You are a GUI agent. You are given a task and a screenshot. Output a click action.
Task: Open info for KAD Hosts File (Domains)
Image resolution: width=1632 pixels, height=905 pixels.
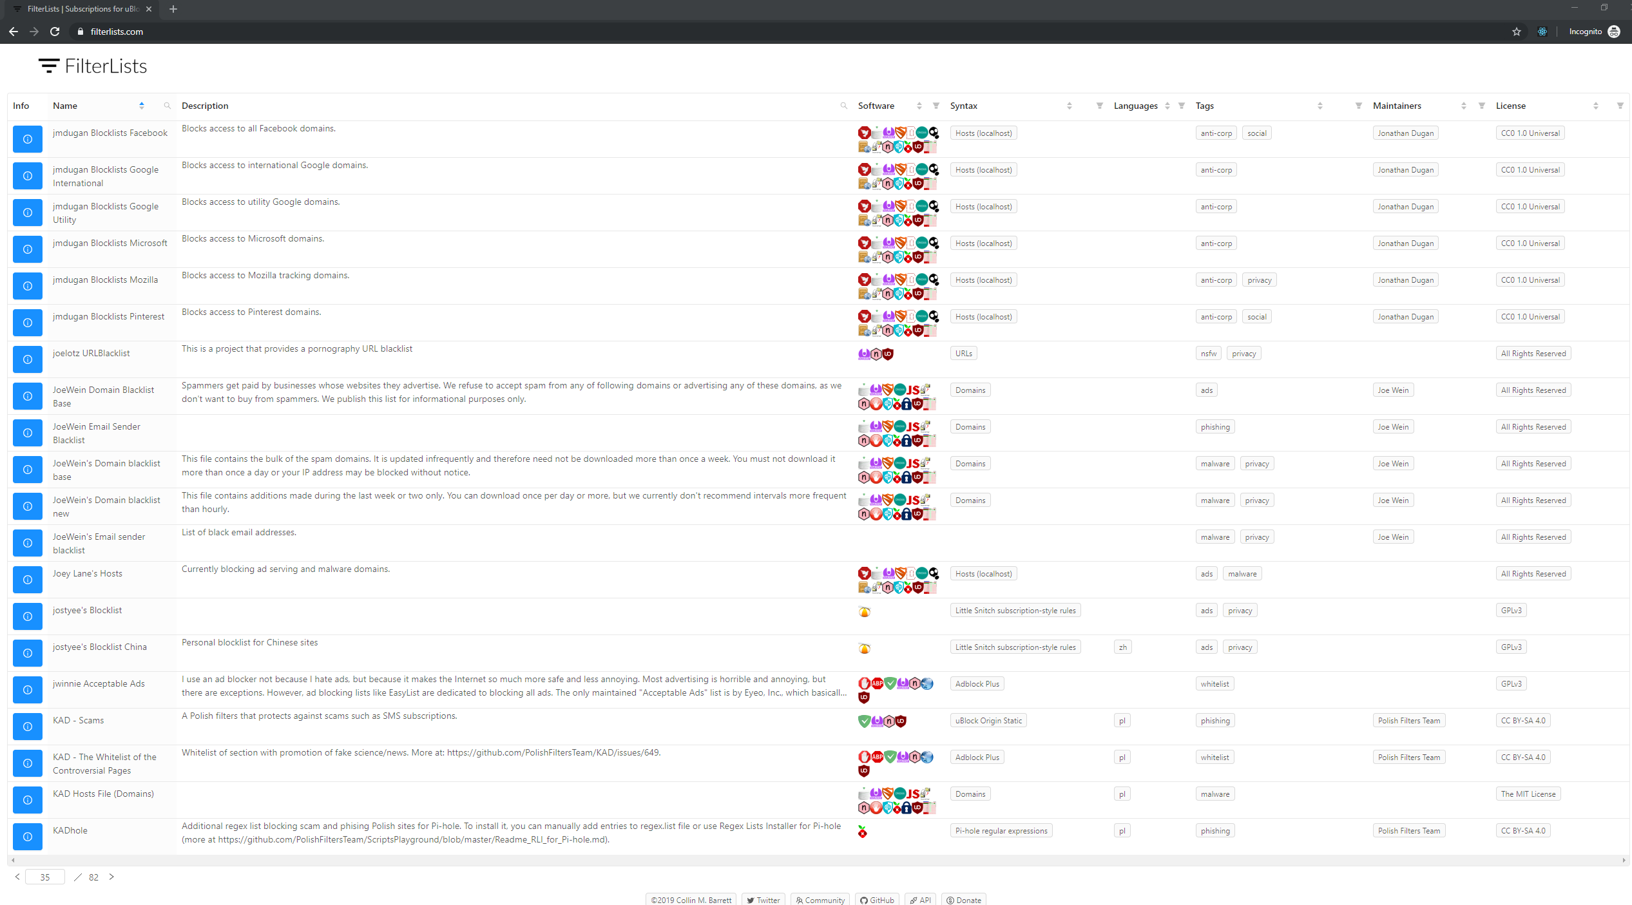[28, 800]
